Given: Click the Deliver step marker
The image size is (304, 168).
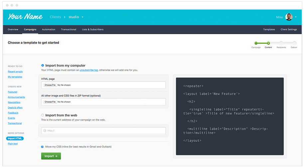Looking at the screenshot, I should pos(294,43).
